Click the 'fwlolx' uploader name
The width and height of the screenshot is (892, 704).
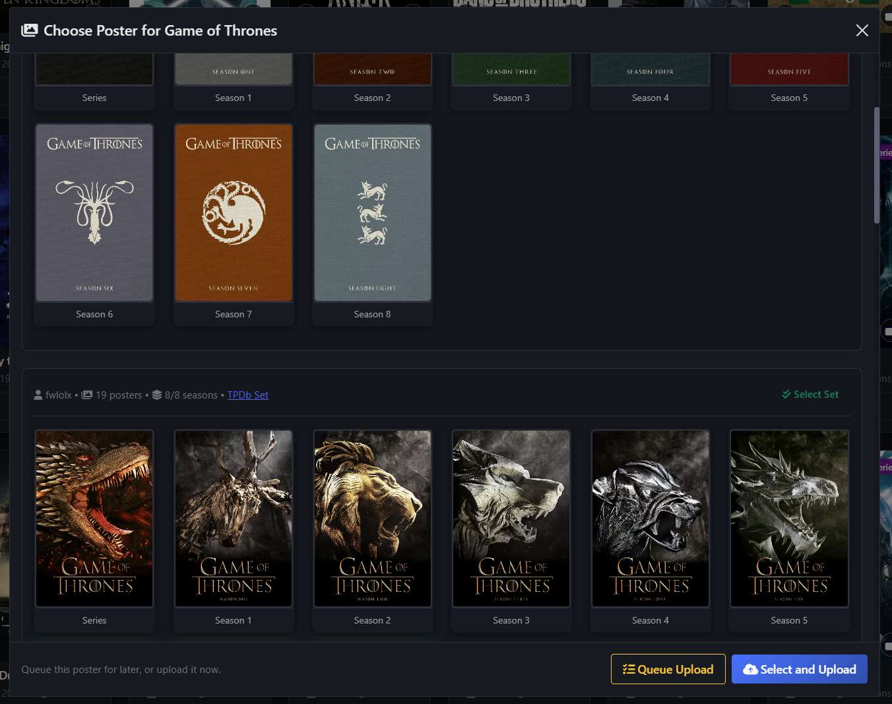[59, 395]
